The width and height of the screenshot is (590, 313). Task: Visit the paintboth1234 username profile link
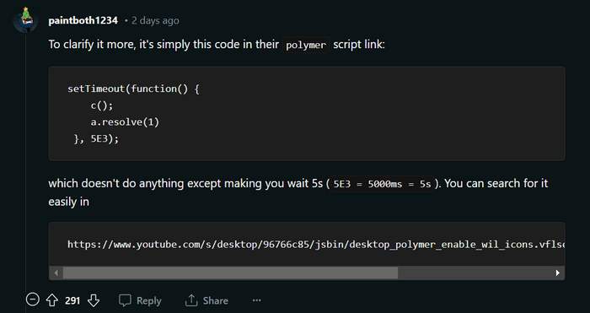[83, 20]
